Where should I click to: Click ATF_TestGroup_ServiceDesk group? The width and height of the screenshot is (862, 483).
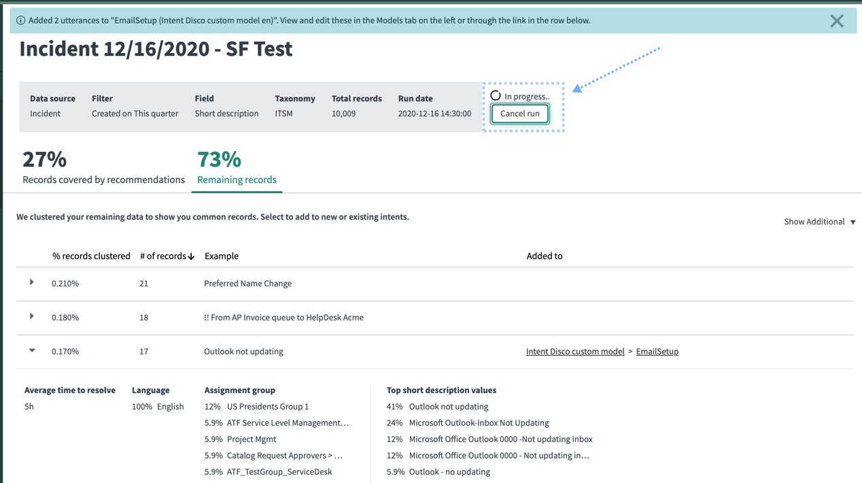279,472
